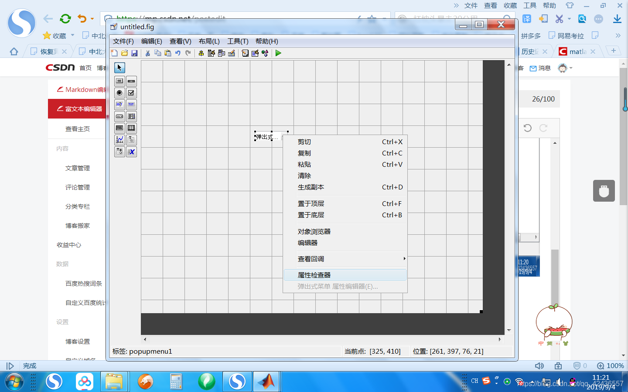Viewport: 628px width, 392px height.
Task: Open the 工具(T) menu
Action: point(237,41)
